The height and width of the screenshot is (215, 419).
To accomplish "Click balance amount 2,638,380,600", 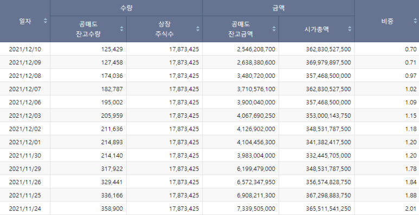I will tap(256, 63).
